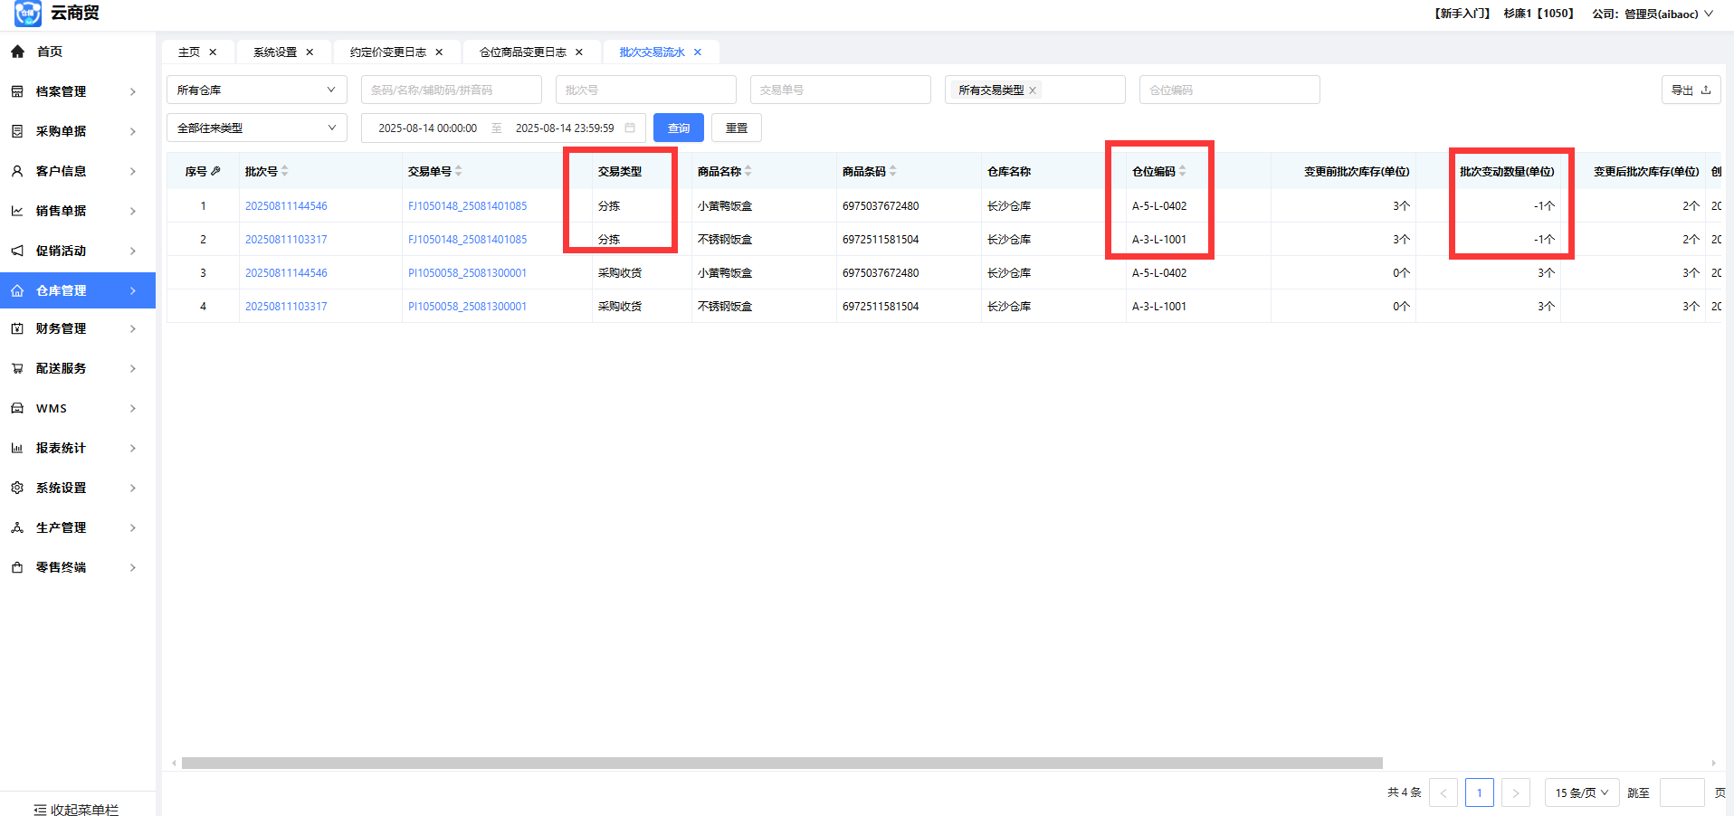Screen dimensions: 1734x816
Task: Click the pin icon next to 序号 header
Action: 216,171
